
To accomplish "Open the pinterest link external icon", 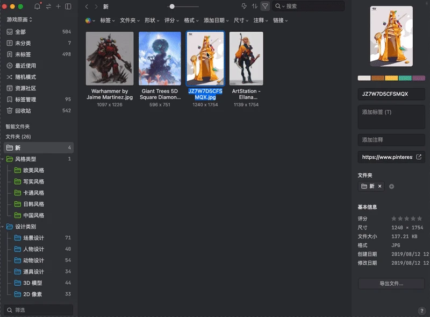I will click(x=419, y=157).
